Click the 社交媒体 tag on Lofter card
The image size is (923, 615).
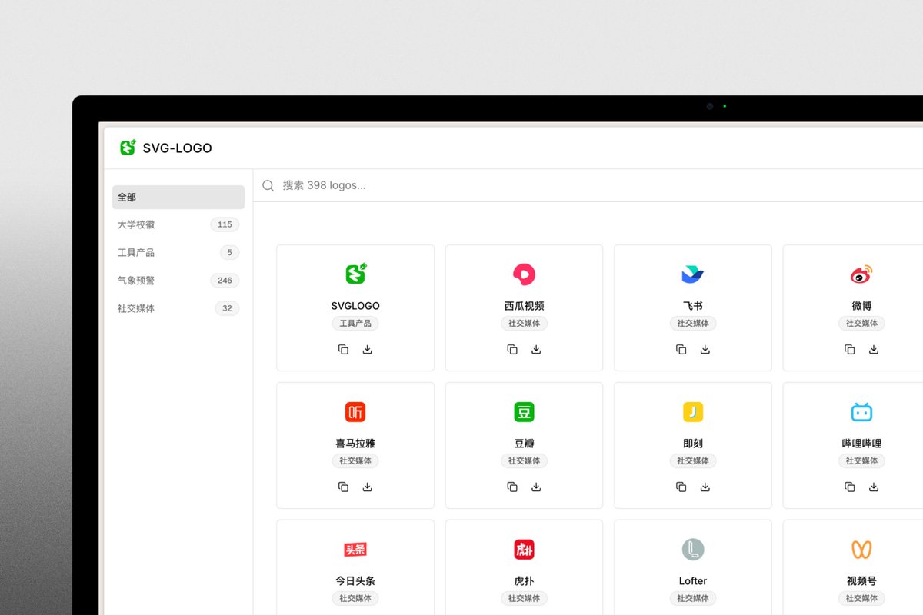(693, 598)
